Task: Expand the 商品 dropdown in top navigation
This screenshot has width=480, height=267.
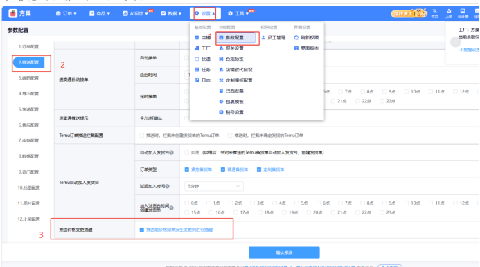Action: [x=100, y=13]
